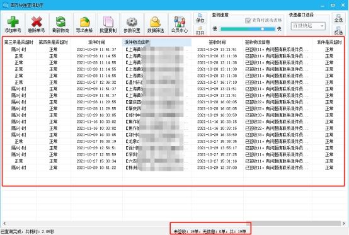
Task: Click the 查询速度 speed slider handle
Action: (x=263, y=29)
